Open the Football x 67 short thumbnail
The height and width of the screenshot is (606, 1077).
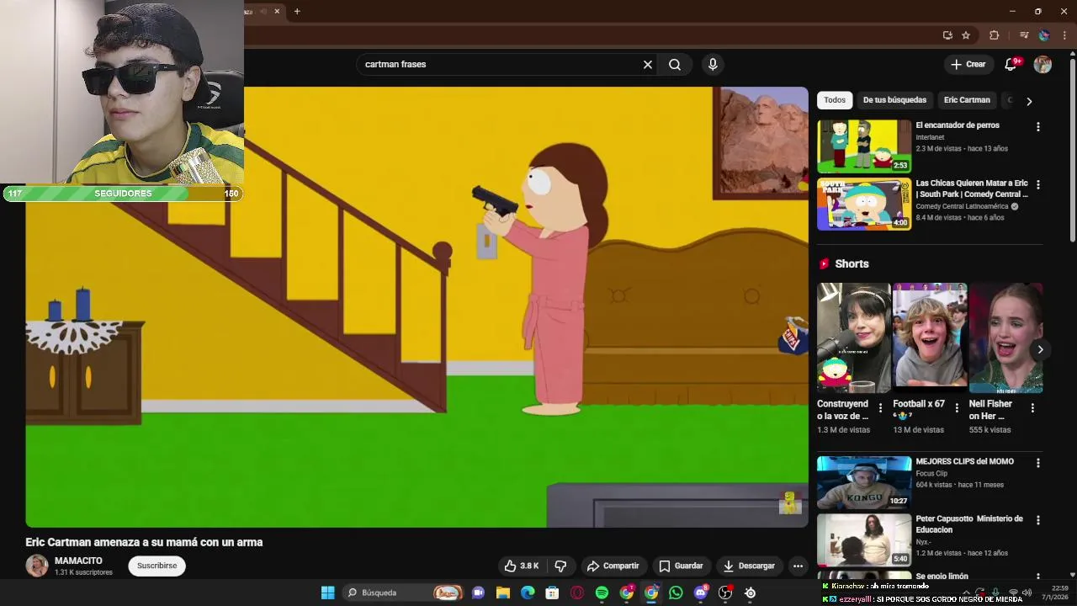pos(930,338)
